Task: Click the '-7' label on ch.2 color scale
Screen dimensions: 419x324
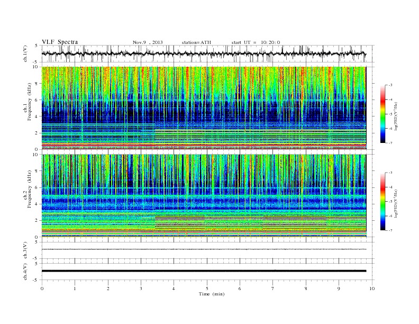Action: pyautogui.click(x=390, y=230)
